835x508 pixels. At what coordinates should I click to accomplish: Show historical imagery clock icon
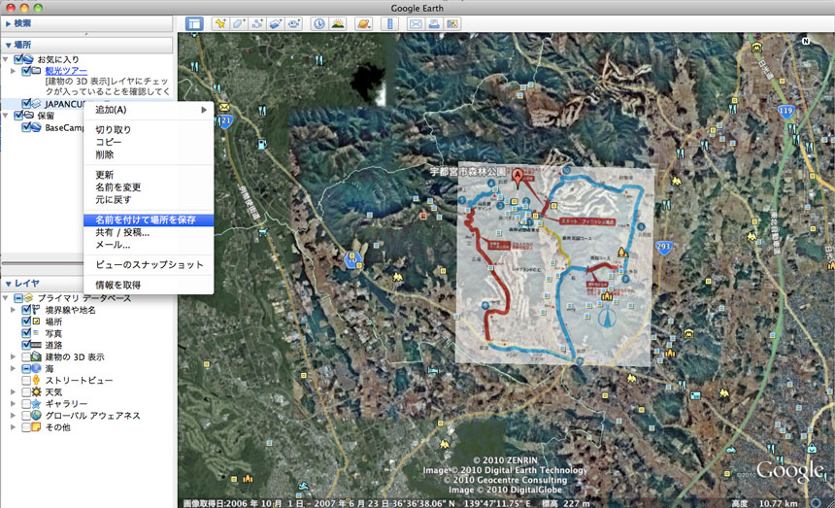(319, 24)
